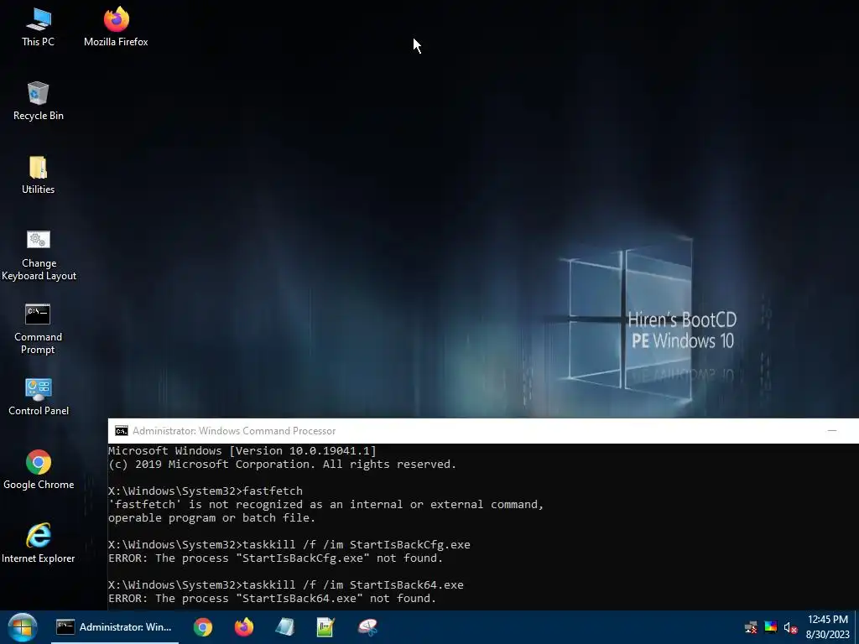Click the 'operable program or batch file.' line
The height and width of the screenshot is (644, 859).
211,517
